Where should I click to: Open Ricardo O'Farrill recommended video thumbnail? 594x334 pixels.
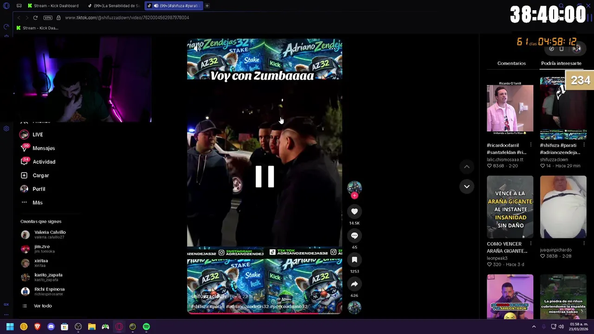(510, 108)
